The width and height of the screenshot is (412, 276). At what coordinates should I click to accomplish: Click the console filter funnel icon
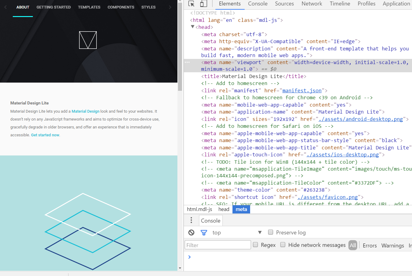[x=204, y=233]
